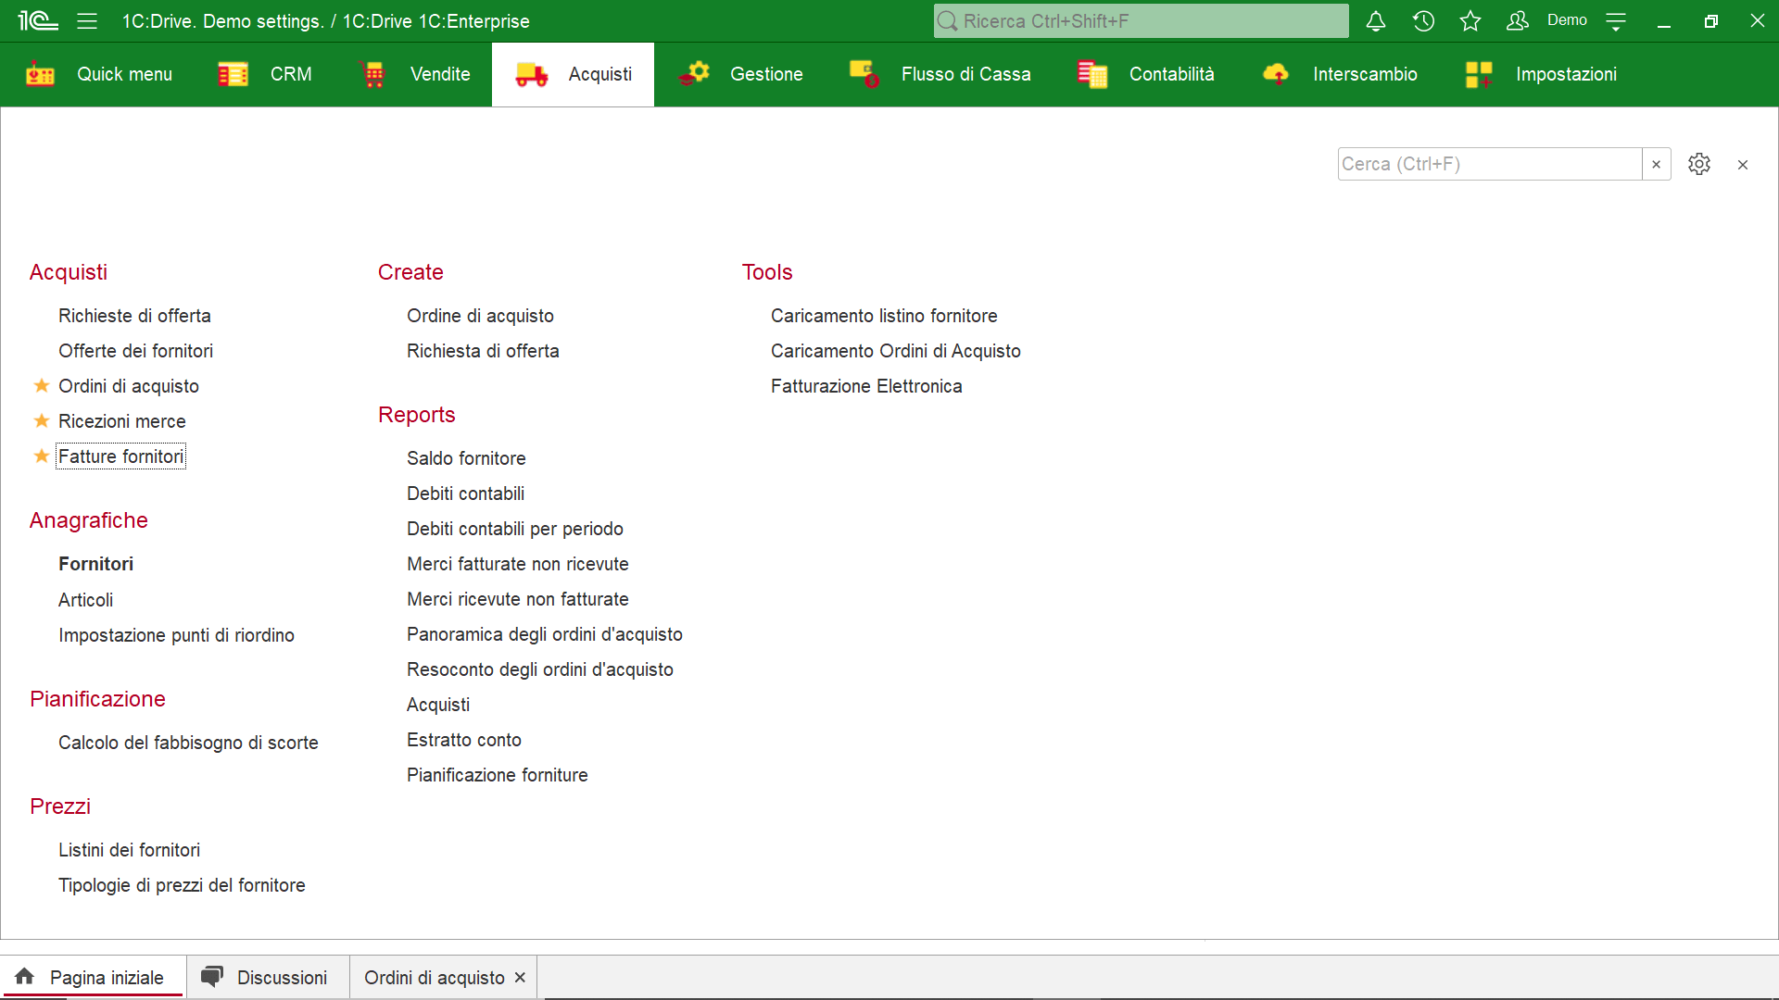Open Fatturazione Elettronica tool
Screen dimensions: 1779x1000
pos(866,386)
